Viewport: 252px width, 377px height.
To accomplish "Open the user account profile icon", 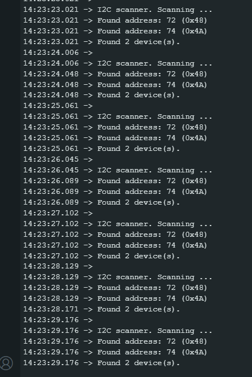I will point(6,363).
